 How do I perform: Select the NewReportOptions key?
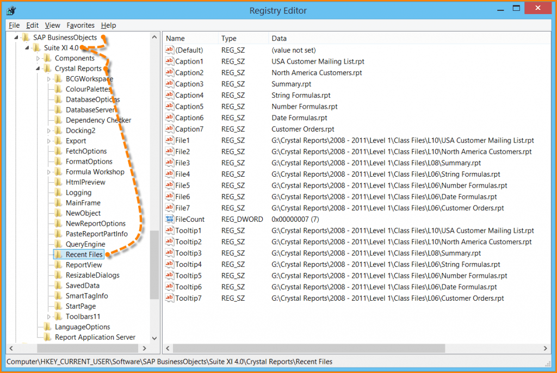pyautogui.click(x=96, y=223)
